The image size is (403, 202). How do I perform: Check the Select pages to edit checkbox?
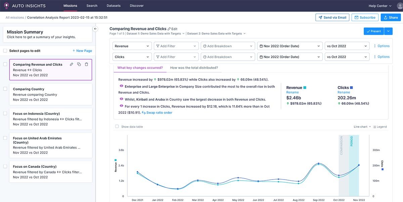point(5,50)
